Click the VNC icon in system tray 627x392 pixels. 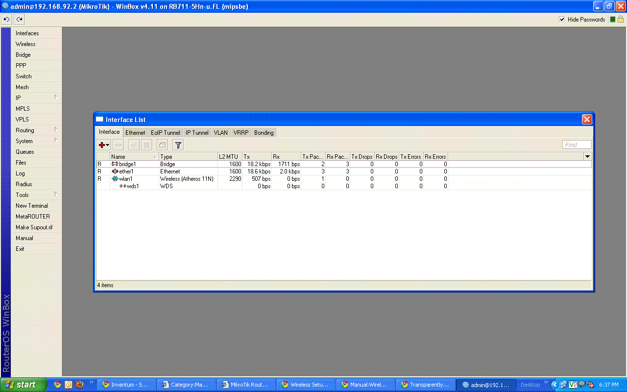click(573, 385)
